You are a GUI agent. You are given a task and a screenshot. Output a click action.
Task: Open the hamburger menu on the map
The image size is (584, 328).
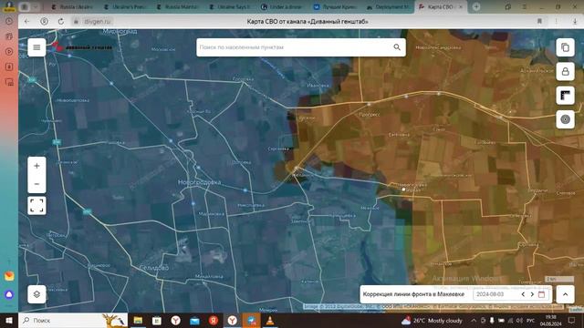click(x=36, y=47)
